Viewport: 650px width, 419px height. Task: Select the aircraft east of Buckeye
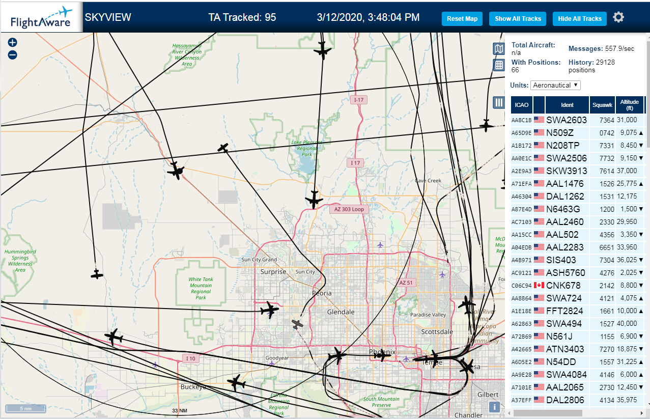tap(236, 382)
